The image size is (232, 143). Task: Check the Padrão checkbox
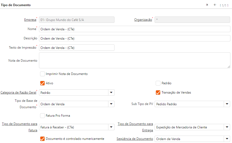[x=158, y=83]
